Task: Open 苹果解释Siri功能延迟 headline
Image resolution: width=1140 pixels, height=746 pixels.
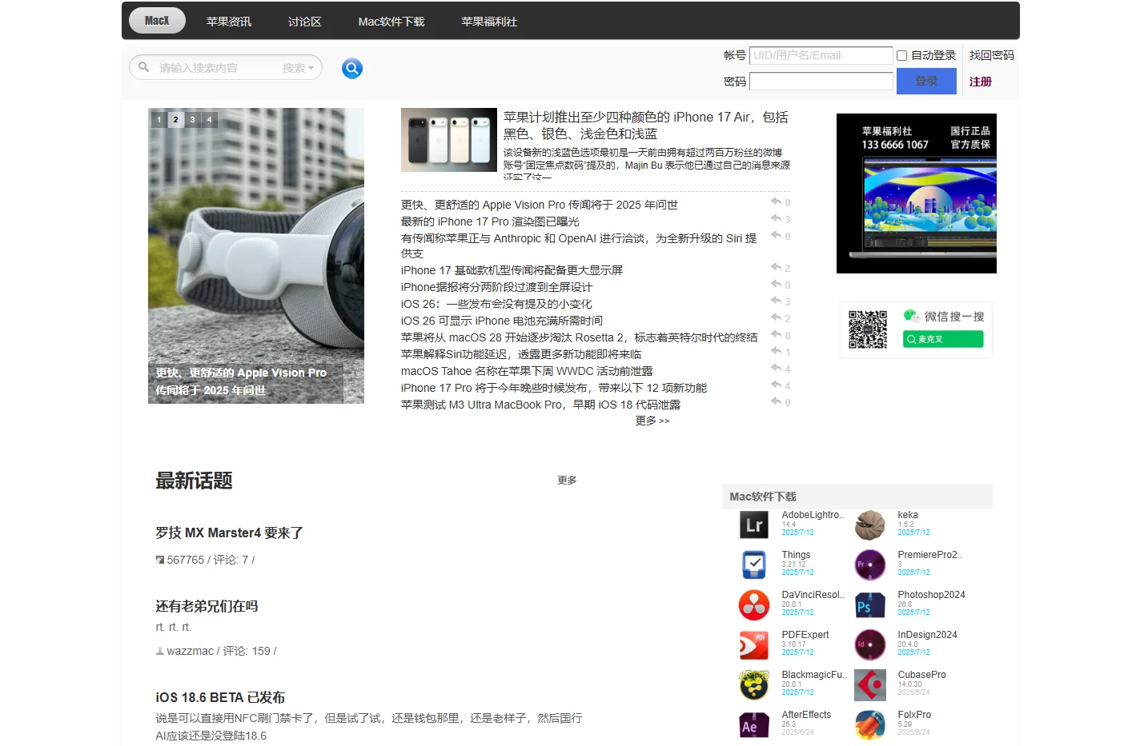Action: click(521, 354)
